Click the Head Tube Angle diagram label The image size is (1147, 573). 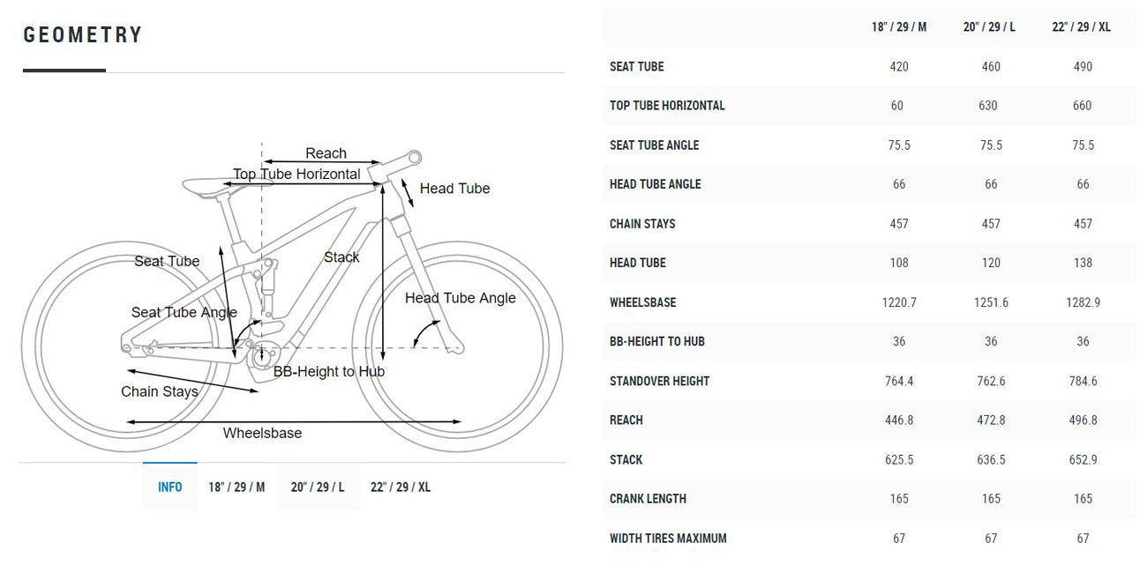point(461,298)
